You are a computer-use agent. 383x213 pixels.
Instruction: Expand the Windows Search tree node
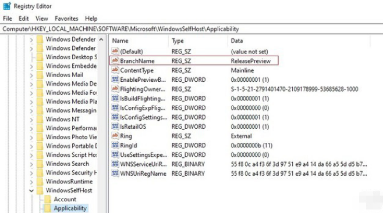coord(31,164)
